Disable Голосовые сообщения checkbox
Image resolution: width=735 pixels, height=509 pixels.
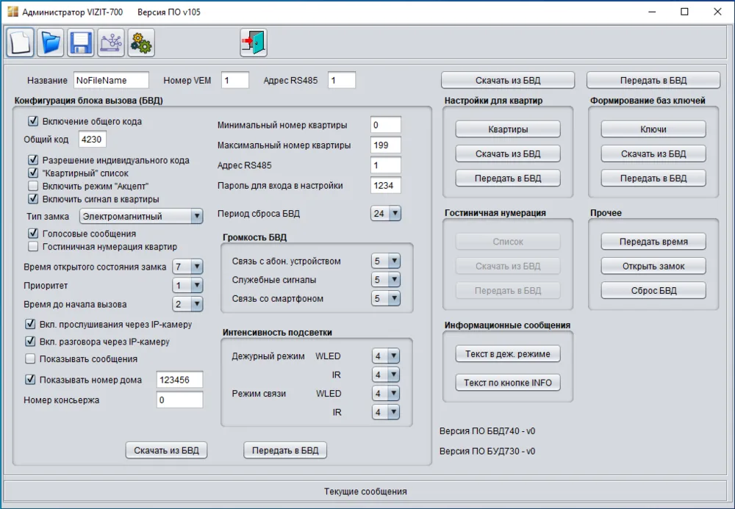pos(33,233)
